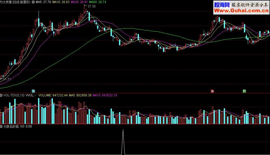Expand the 大跌后抄底 indicator dropdown arrow
Viewport: 270px width, 155px height.
tap(1, 126)
